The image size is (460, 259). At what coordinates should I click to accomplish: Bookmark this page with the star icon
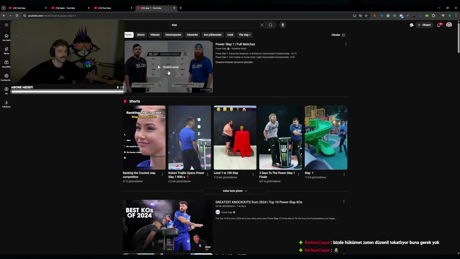366,15
